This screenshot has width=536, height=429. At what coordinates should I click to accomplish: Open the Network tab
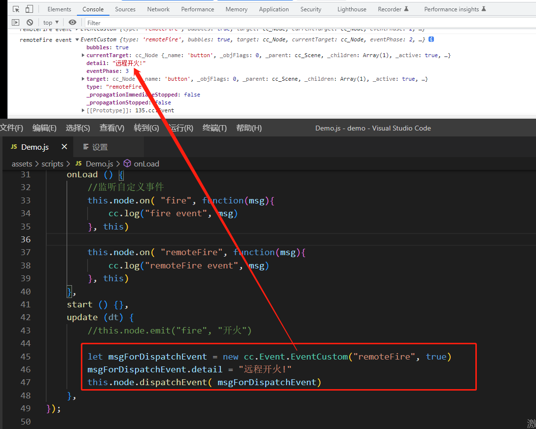click(158, 9)
